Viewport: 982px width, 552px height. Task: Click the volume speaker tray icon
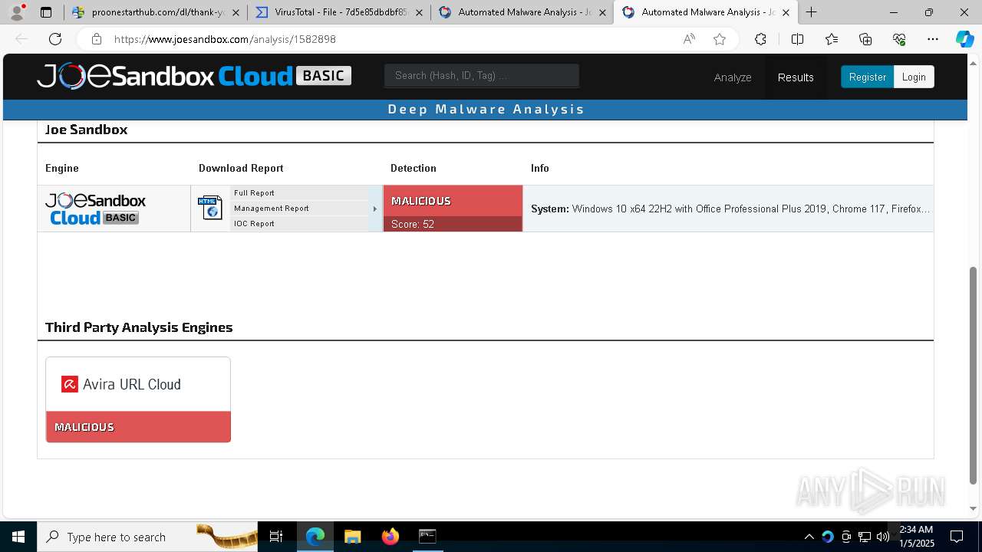pyautogui.click(x=883, y=537)
